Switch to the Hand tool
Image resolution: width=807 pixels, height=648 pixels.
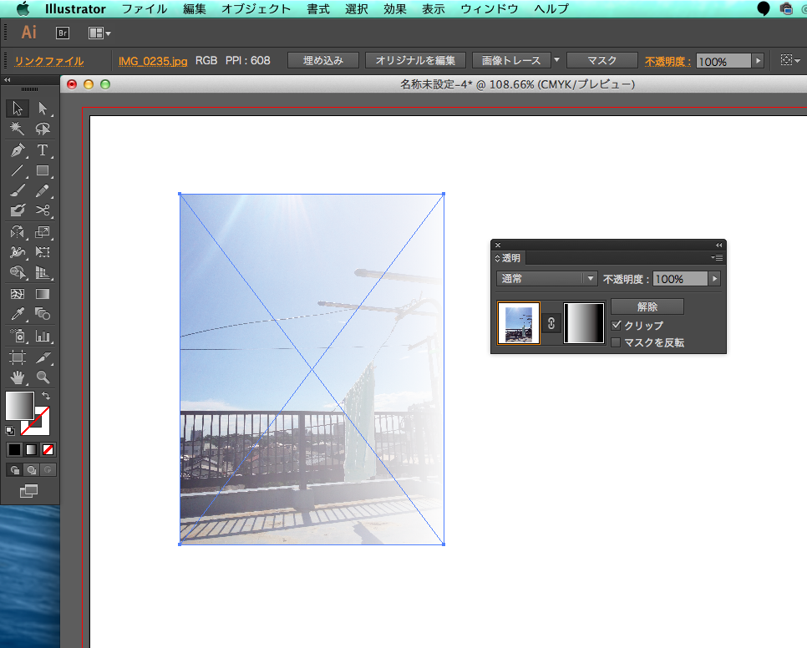(x=17, y=377)
